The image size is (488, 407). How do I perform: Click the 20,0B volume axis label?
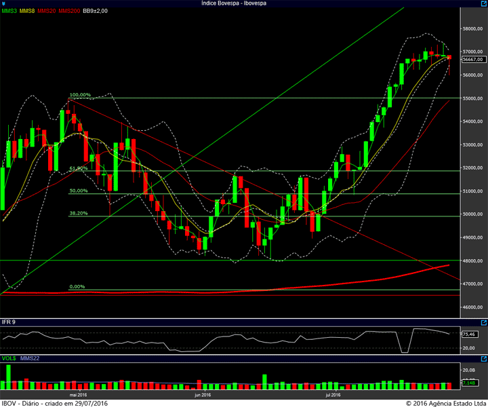(469, 370)
